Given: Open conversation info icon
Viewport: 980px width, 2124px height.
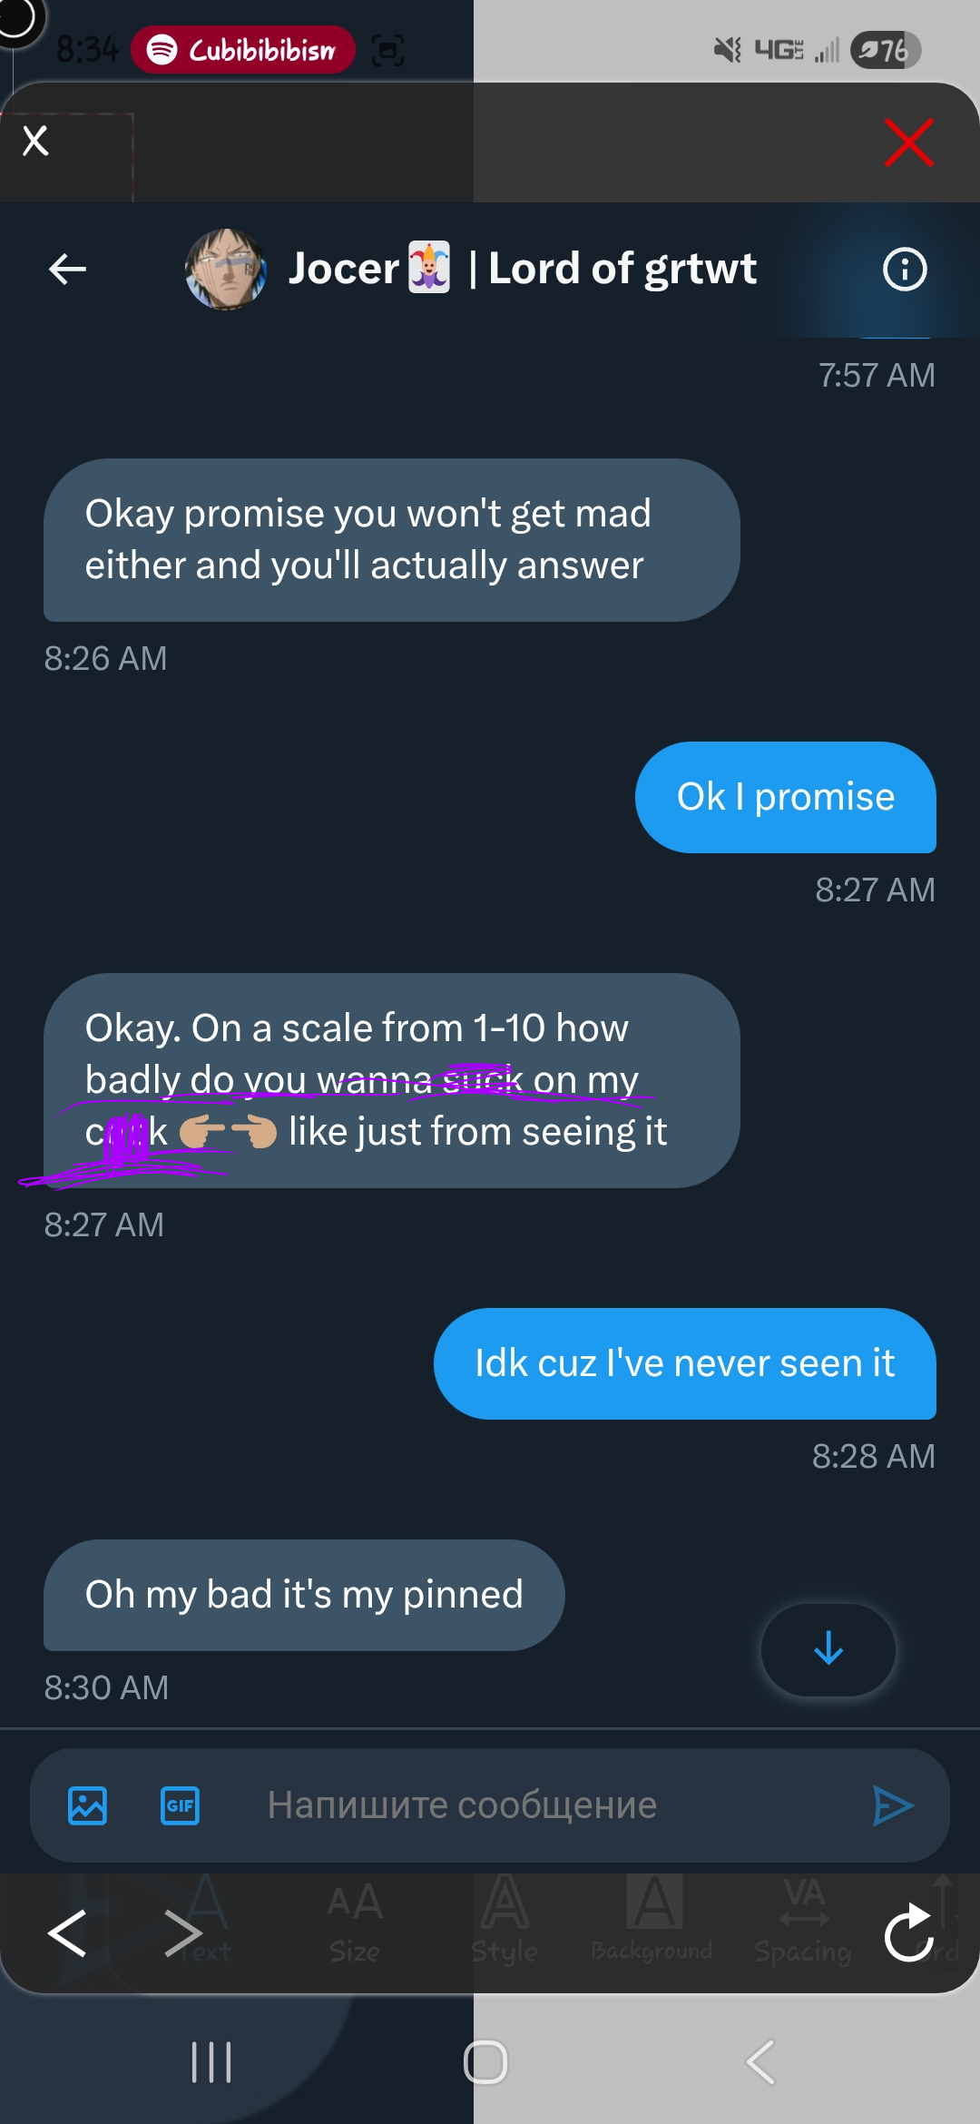Looking at the screenshot, I should 905,269.
